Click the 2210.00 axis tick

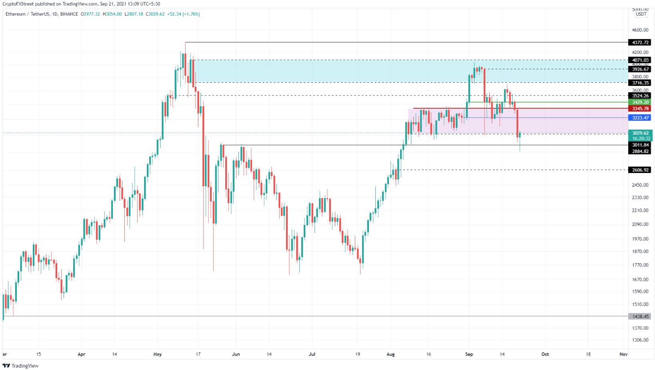[x=640, y=211]
